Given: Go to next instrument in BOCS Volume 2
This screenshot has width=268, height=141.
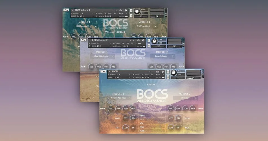Looking at the screenshot, I should click(x=134, y=40).
